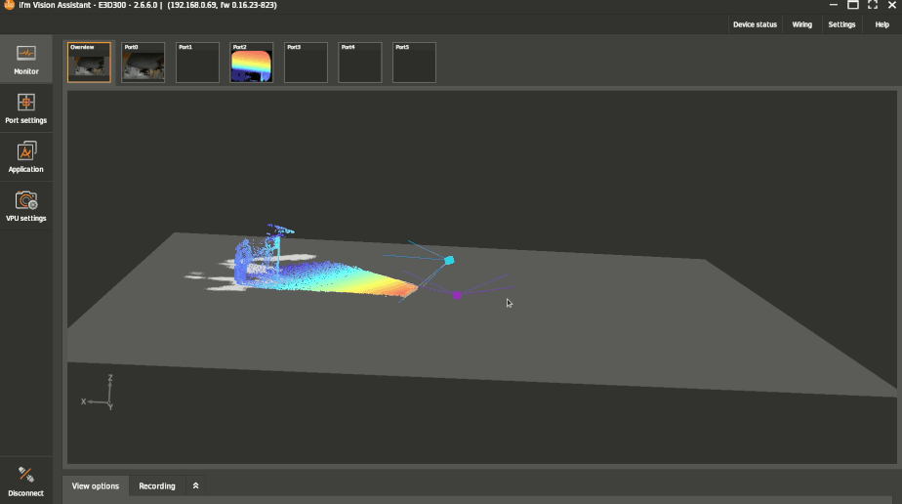Disconnect from the device
This screenshot has width=902, height=504.
26,481
